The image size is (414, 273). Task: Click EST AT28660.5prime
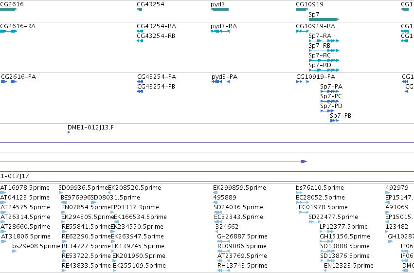click(x=25, y=227)
